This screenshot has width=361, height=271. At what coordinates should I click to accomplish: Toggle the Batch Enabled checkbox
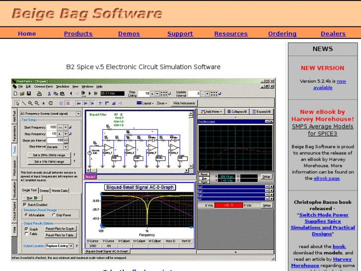(x=25, y=204)
